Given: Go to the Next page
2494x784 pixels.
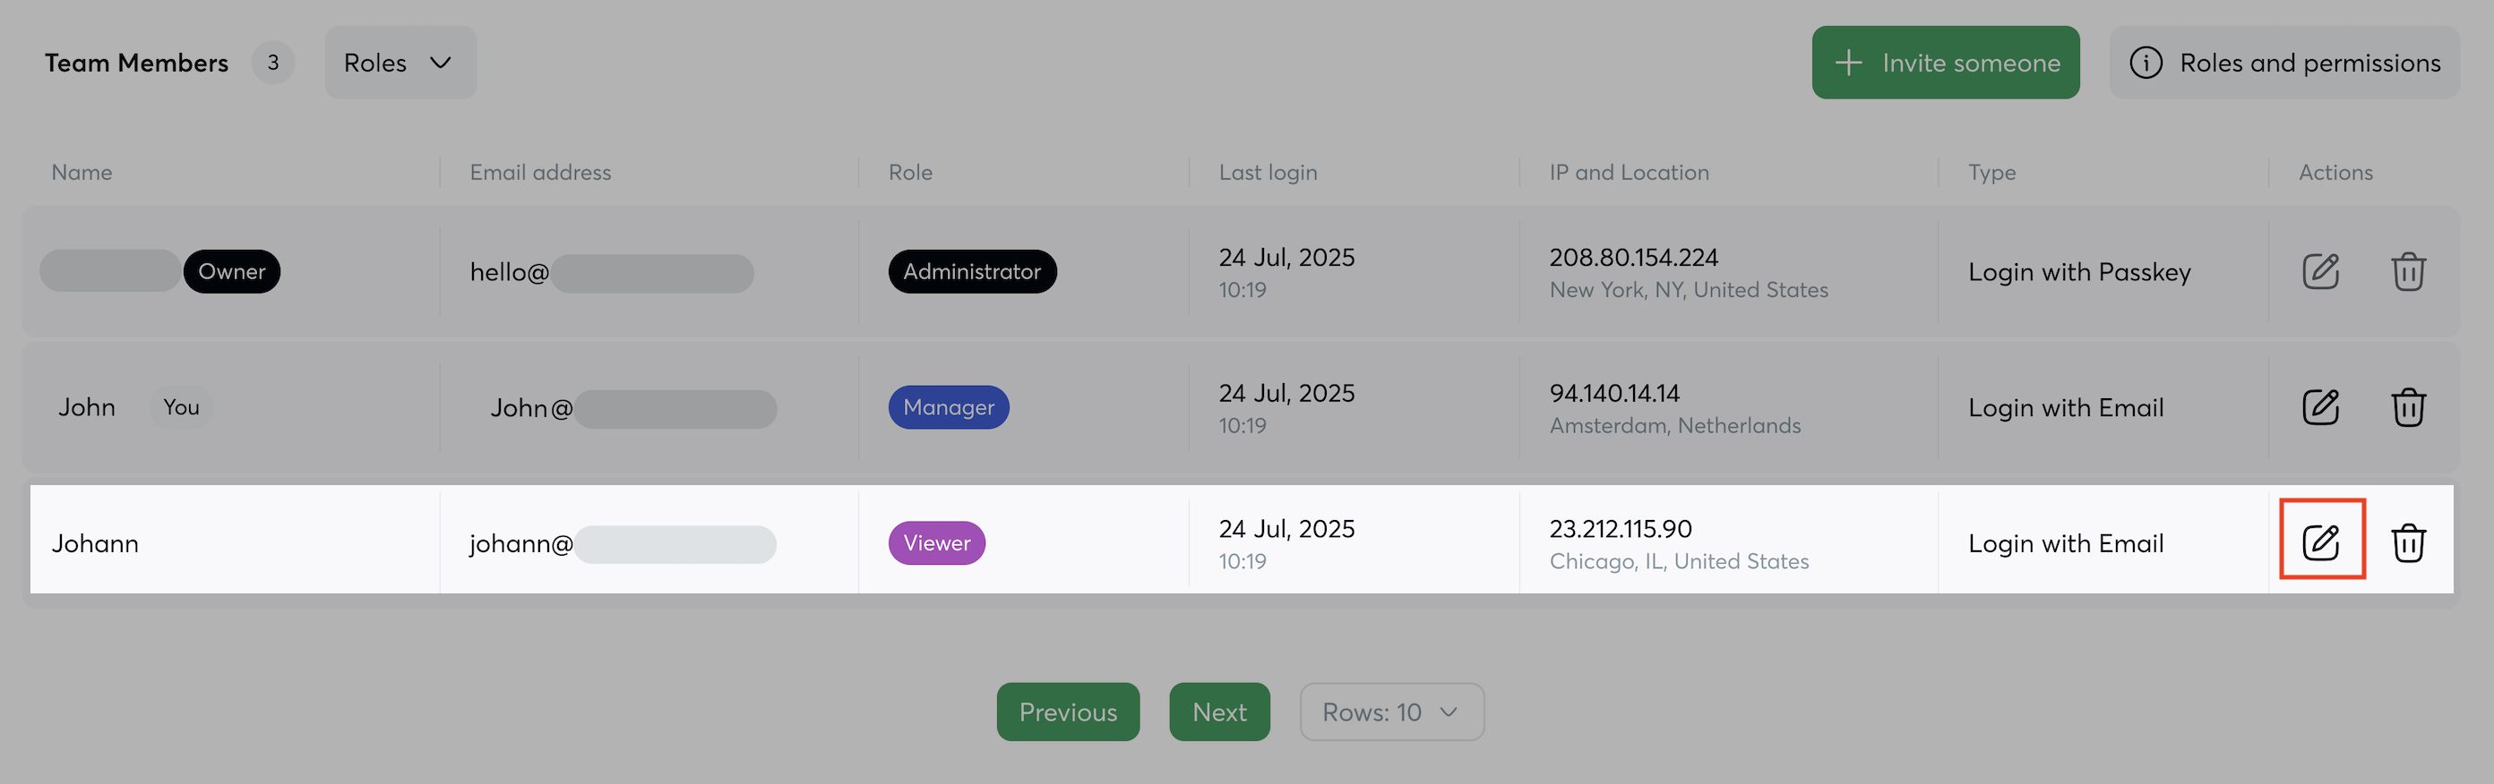Looking at the screenshot, I should (1219, 712).
